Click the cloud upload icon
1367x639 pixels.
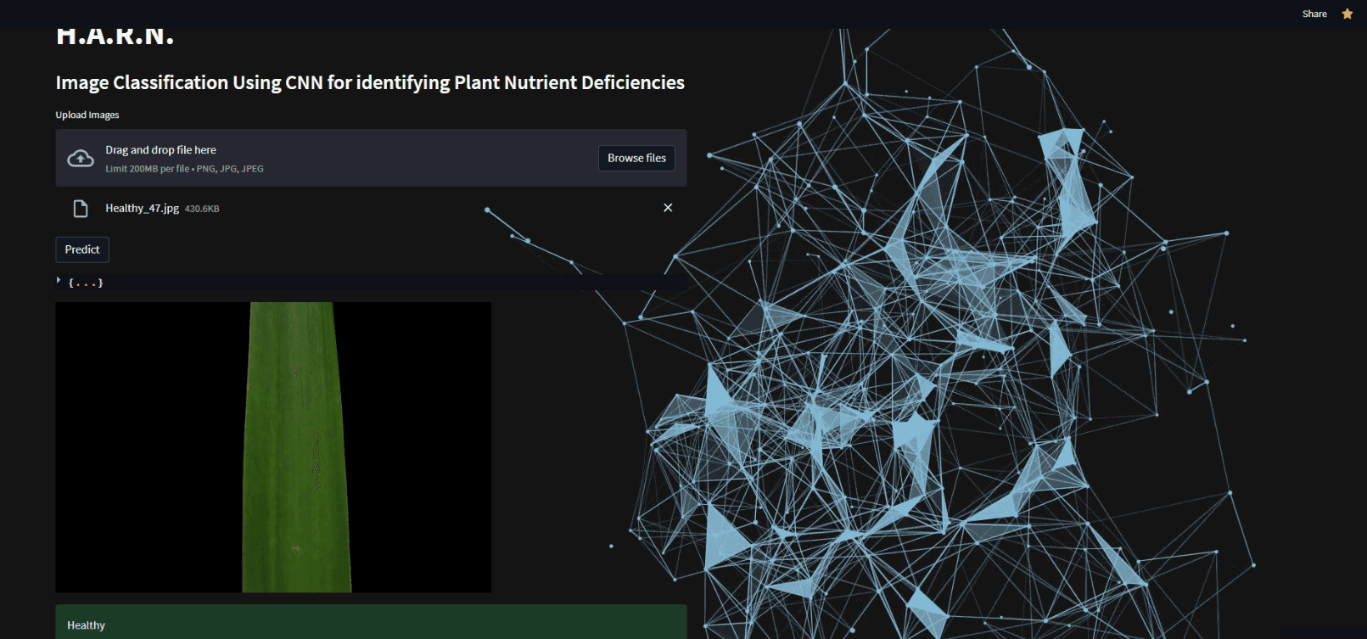pyautogui.click(x=81, y=159)
